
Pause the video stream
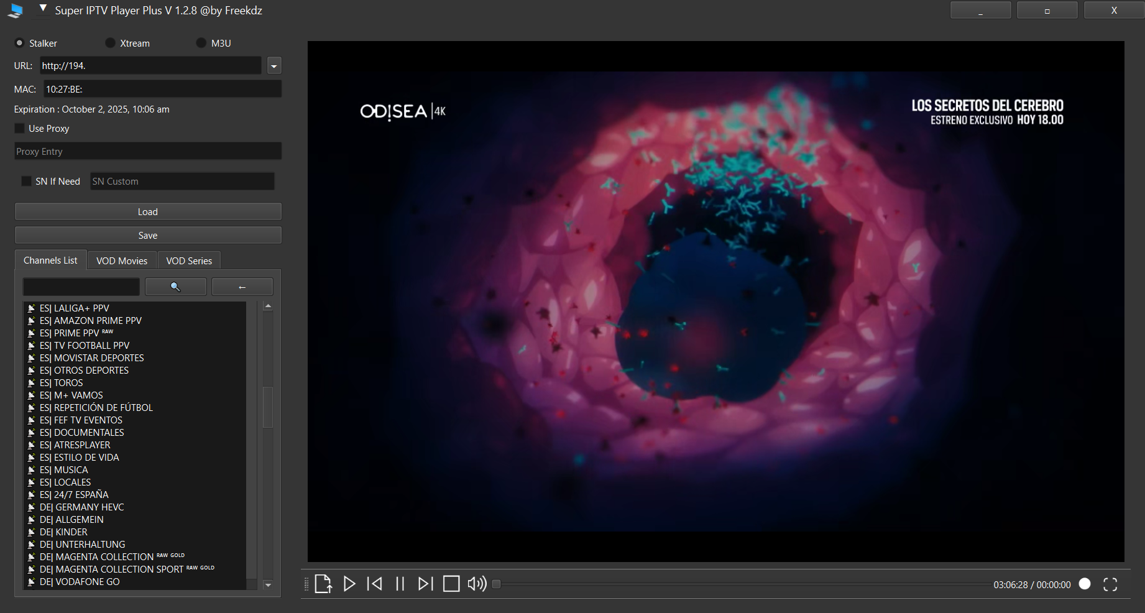(x=400, y=584)
